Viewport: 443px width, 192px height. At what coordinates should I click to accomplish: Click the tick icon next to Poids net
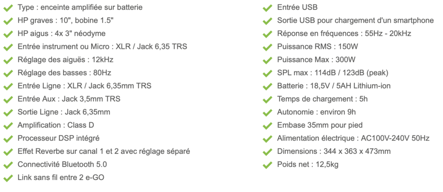[267, 165]
